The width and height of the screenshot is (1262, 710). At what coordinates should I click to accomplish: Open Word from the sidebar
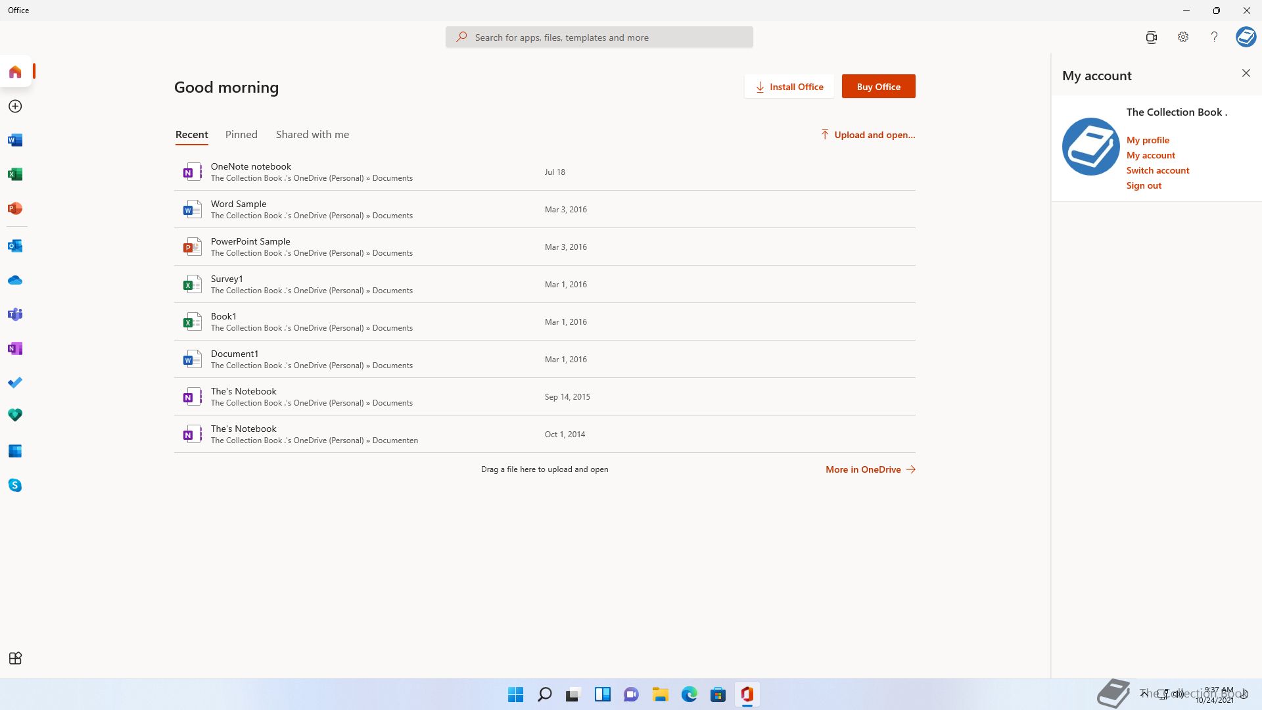point(15,140)
